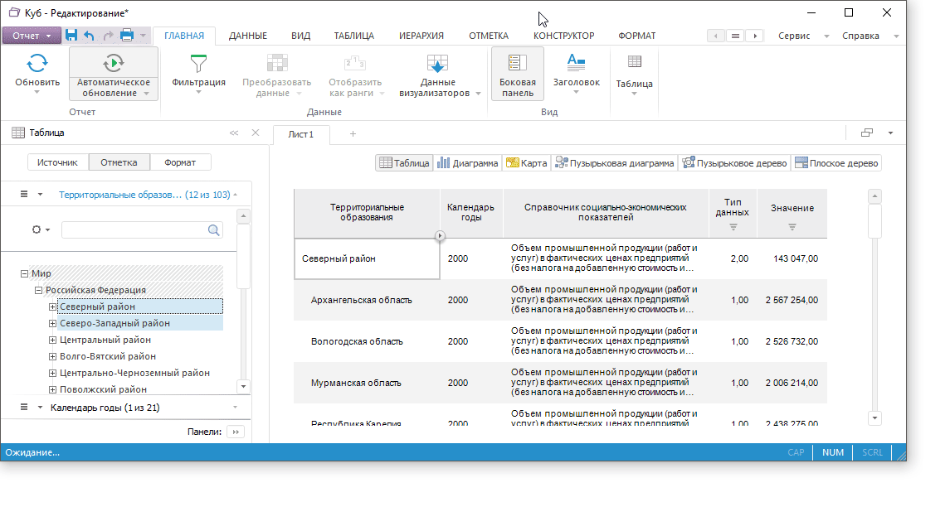950x531 pixels.
Task: Switch to Диаграмма view
Action: 468,163
